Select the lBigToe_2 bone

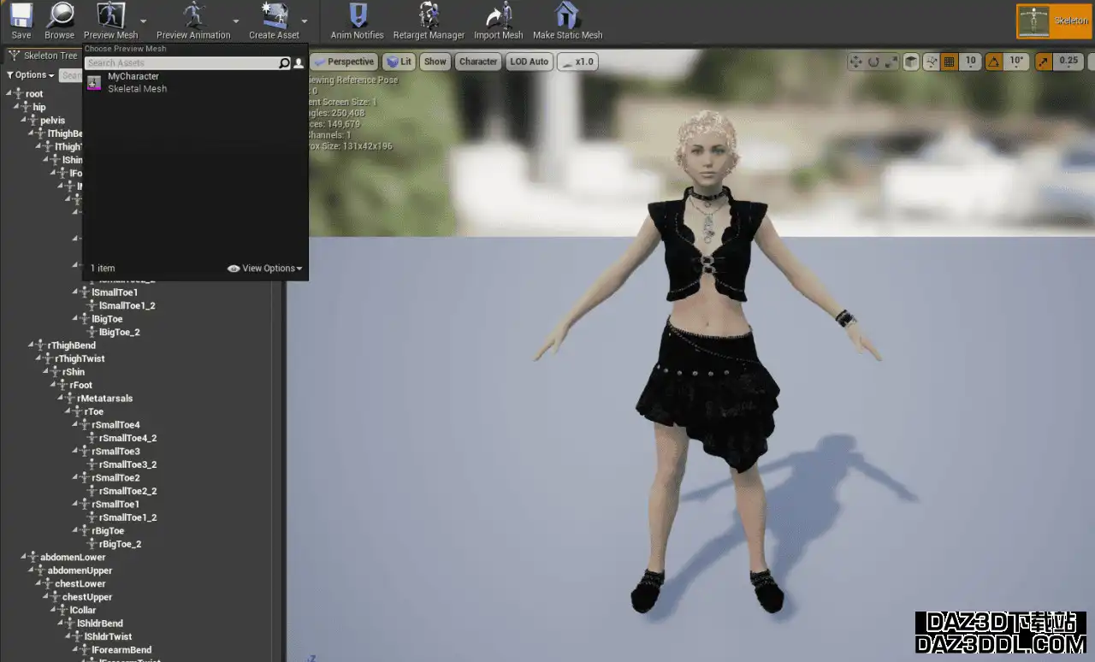(120, 332)
